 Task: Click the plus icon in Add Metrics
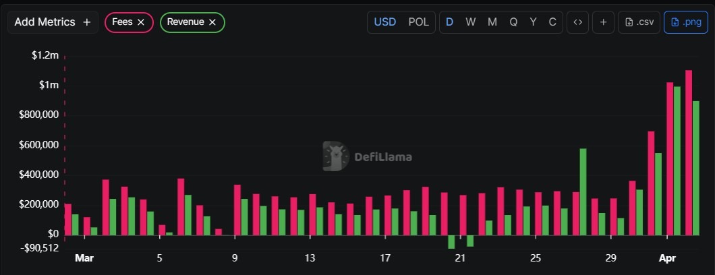(86, 22)
